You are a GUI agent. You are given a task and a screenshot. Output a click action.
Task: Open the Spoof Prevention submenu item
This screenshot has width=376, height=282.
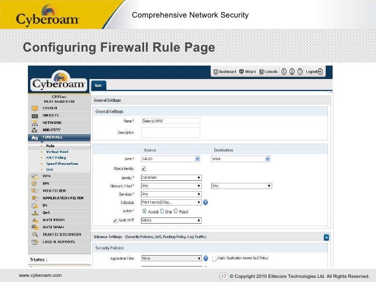[62, 164]
